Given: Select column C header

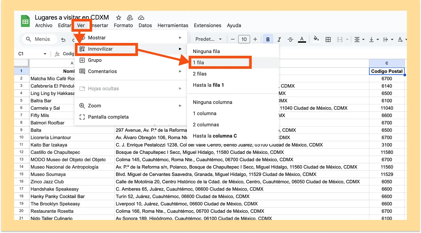Looking at the screenshot, I should tap(387, 63).
